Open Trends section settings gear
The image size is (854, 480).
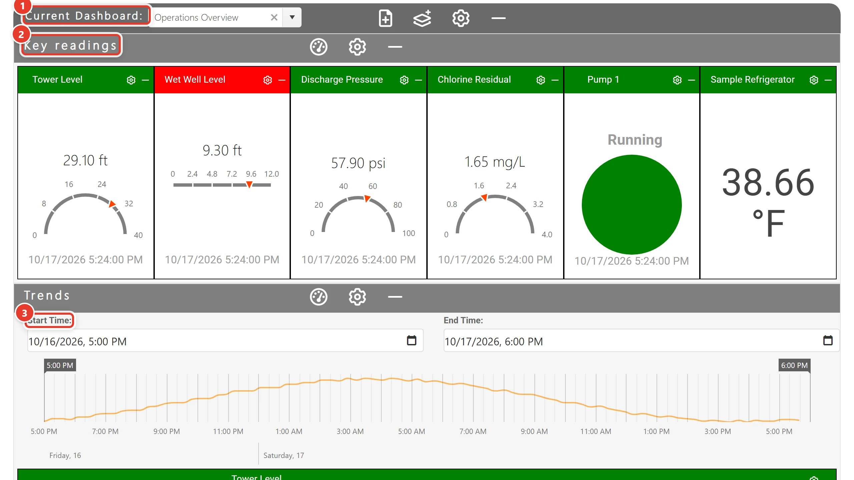click(x=357, y=297)
